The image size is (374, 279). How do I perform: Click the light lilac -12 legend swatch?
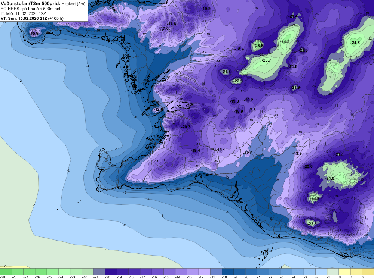click(x=205, y=272)
